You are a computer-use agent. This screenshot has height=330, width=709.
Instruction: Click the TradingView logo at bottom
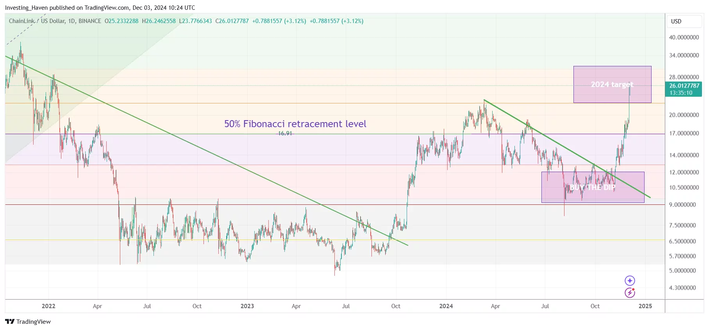(28, 321)
